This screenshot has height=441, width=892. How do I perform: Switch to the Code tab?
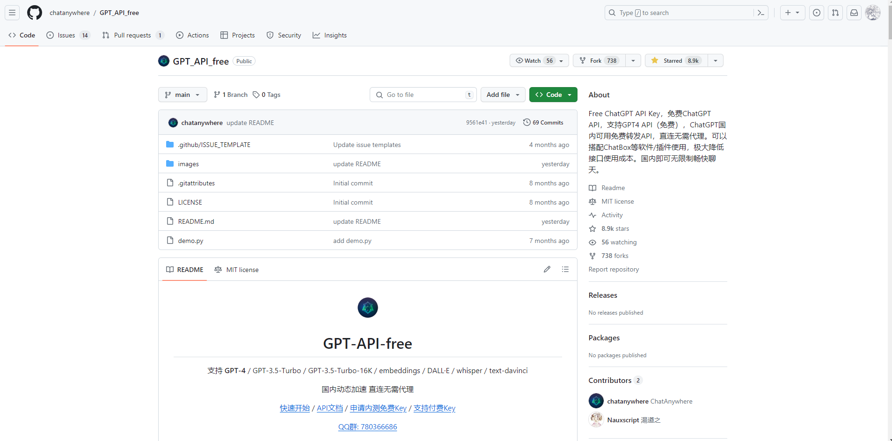(x=22, y=35)
